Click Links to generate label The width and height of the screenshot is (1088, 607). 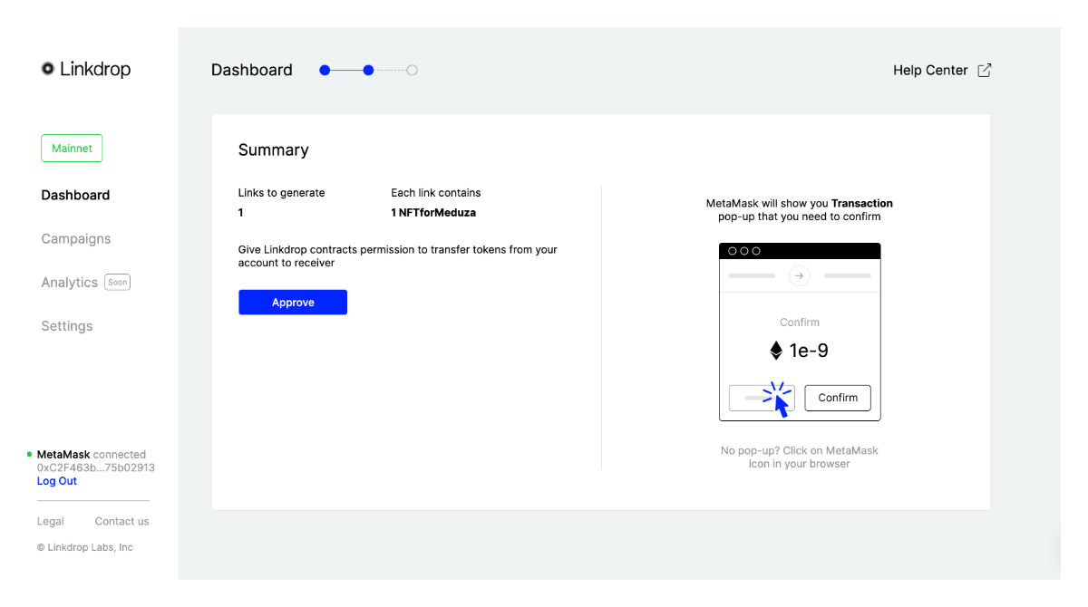click(x=282, y=193)
